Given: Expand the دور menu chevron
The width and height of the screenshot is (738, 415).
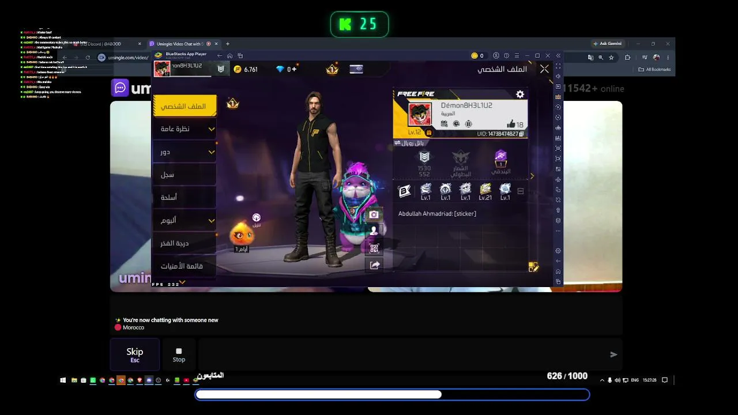Looking at the screenshot, I should [211, 152].
